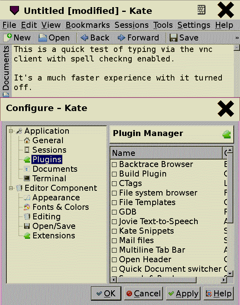240x305 pixels.
Task: Click the Extensions puzzle icon in tree
Action: (x=27, y=236)
